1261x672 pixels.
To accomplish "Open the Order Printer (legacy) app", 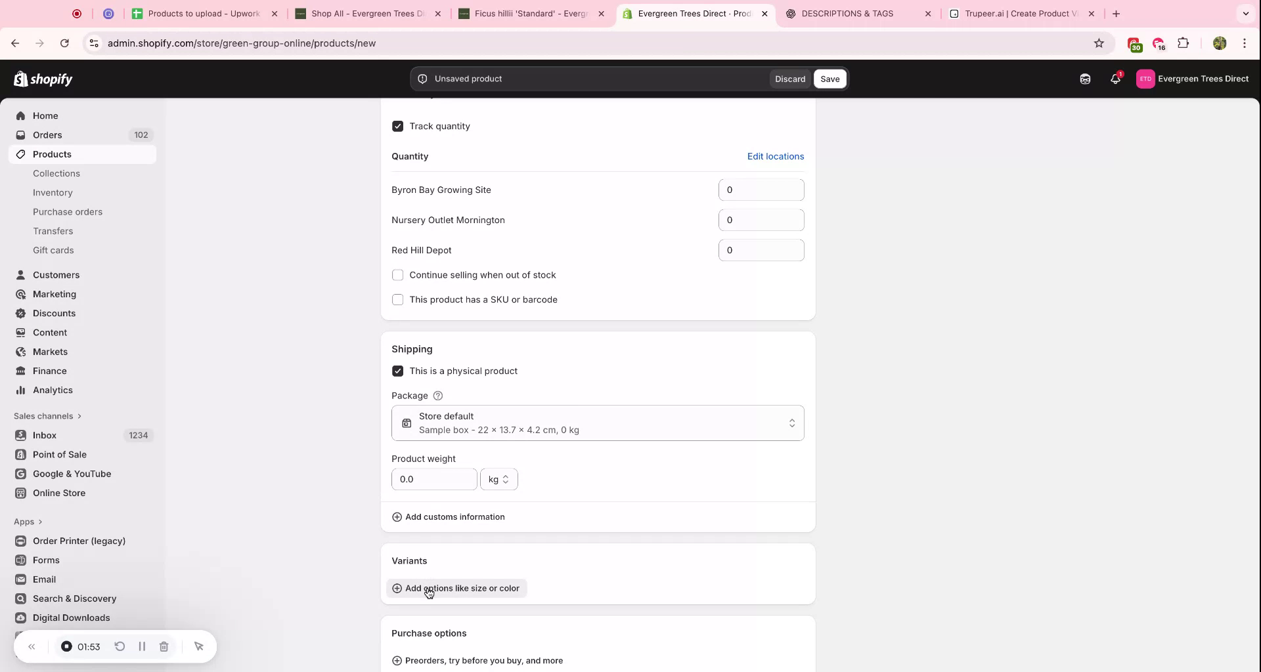I will point(79,541).
